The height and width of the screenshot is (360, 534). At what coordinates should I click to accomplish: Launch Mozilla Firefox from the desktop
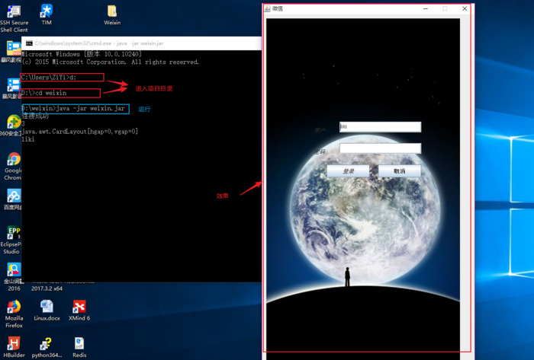click(14, 314)
